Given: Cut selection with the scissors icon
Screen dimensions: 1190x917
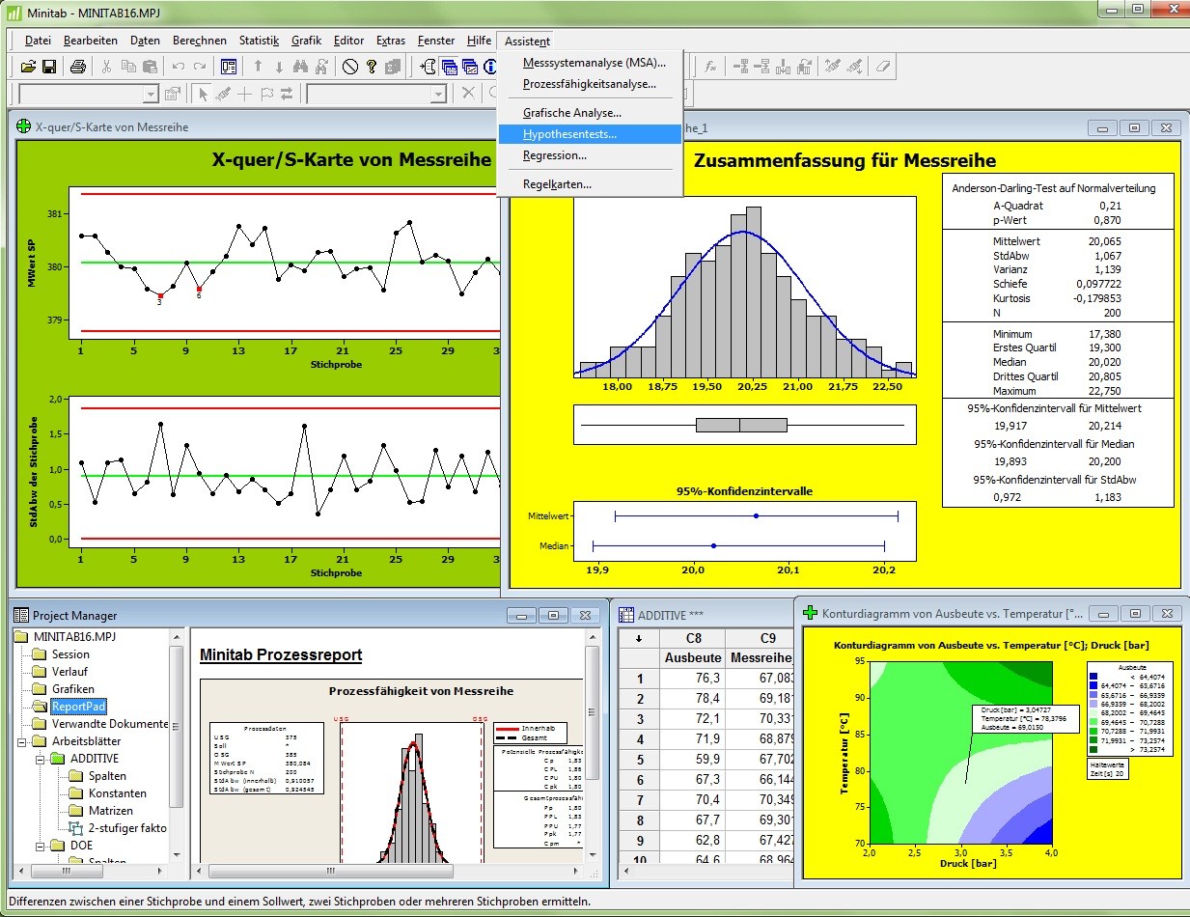Looking at the screenshot, I should point(108,67).
